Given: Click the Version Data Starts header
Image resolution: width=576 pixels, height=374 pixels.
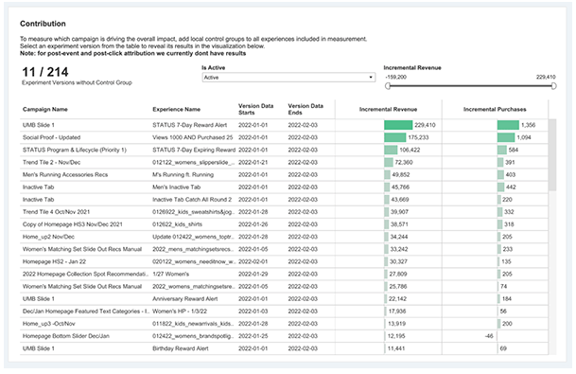Looking at the screenshot, I should 255,109.
